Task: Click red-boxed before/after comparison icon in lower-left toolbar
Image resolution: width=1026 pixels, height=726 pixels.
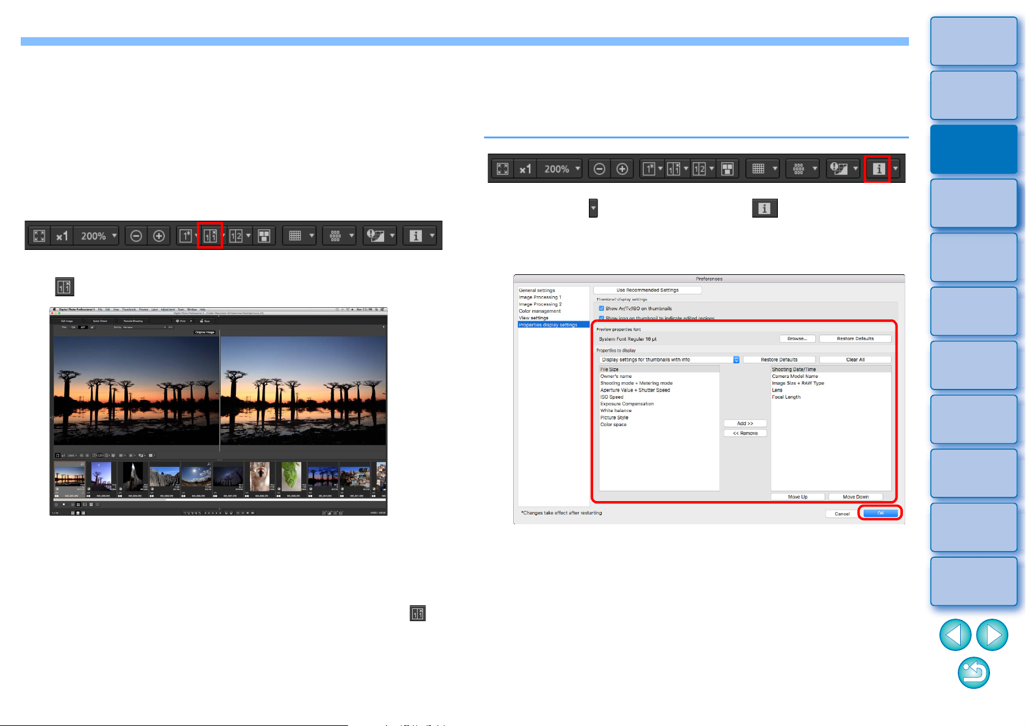Action: (x=210, y=236)
